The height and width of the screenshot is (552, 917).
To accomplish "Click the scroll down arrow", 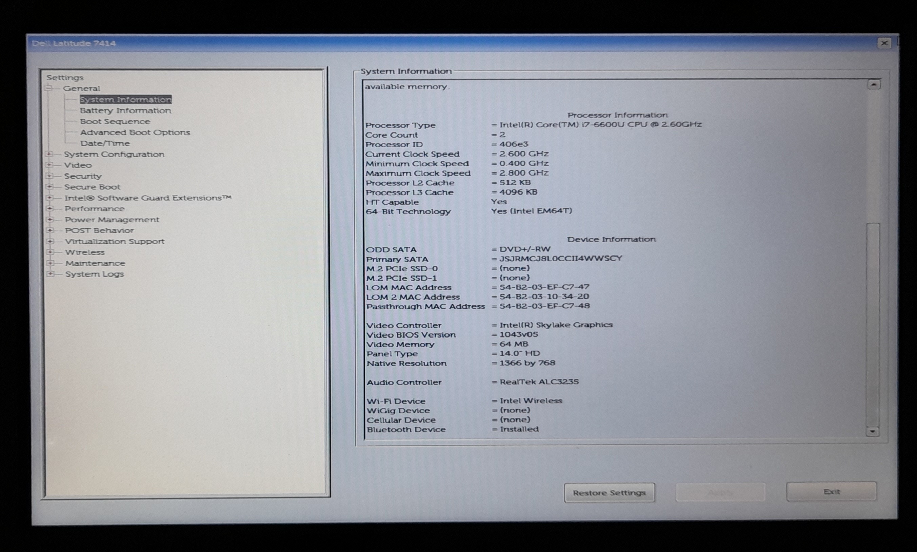I will click(872, 431).
